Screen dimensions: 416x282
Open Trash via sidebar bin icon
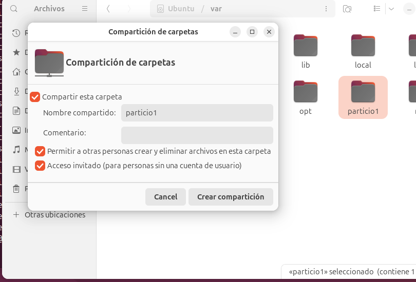pos(16,189)
